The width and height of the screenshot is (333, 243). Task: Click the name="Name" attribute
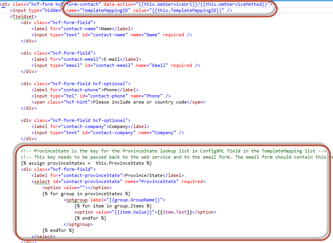tap(145, 35)
